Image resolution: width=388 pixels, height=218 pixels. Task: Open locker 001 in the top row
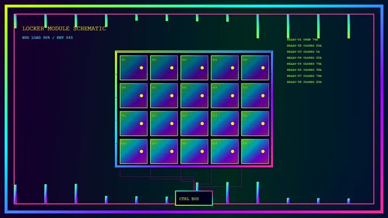click(x=134, y=68)
